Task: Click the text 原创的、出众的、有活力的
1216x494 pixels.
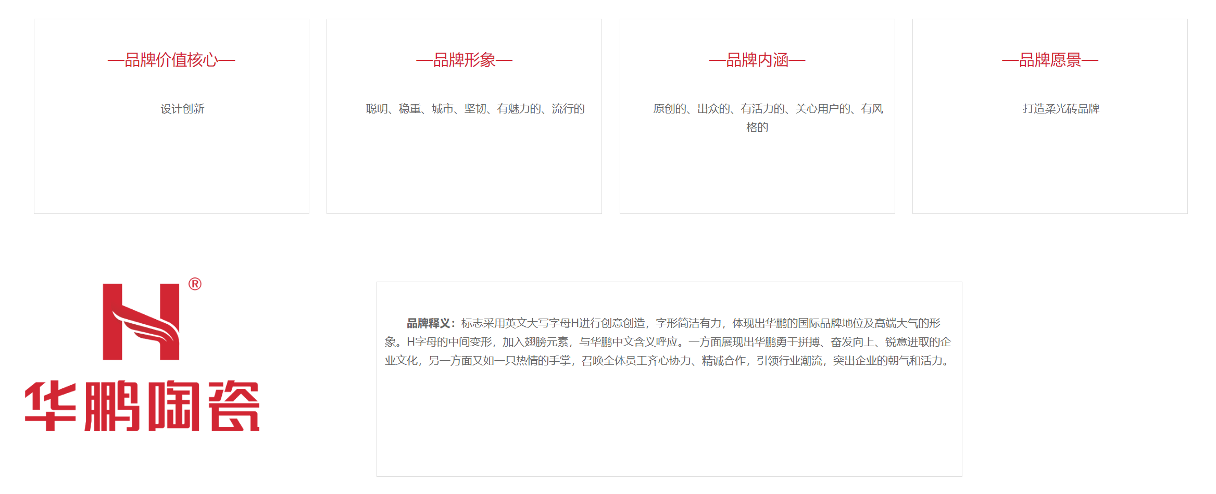Action: point(719,109)
